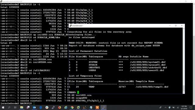
Task: Launch Microsoft Edge from the taskbar
Action: point(41,107)
